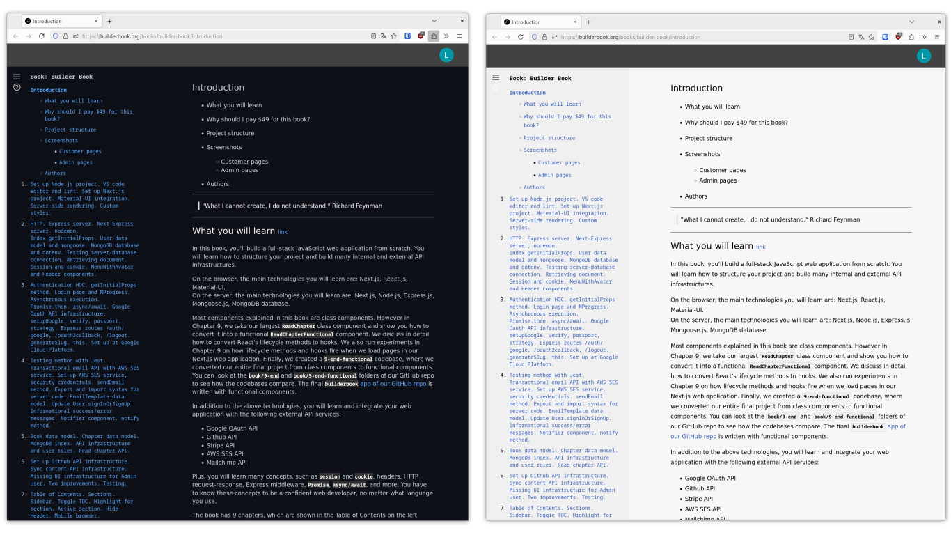The width and height of the screenshot is (951, 535).
Task: Open tracking protection shield in dark window
Action: pyautogui.click(x=56, y=36)
